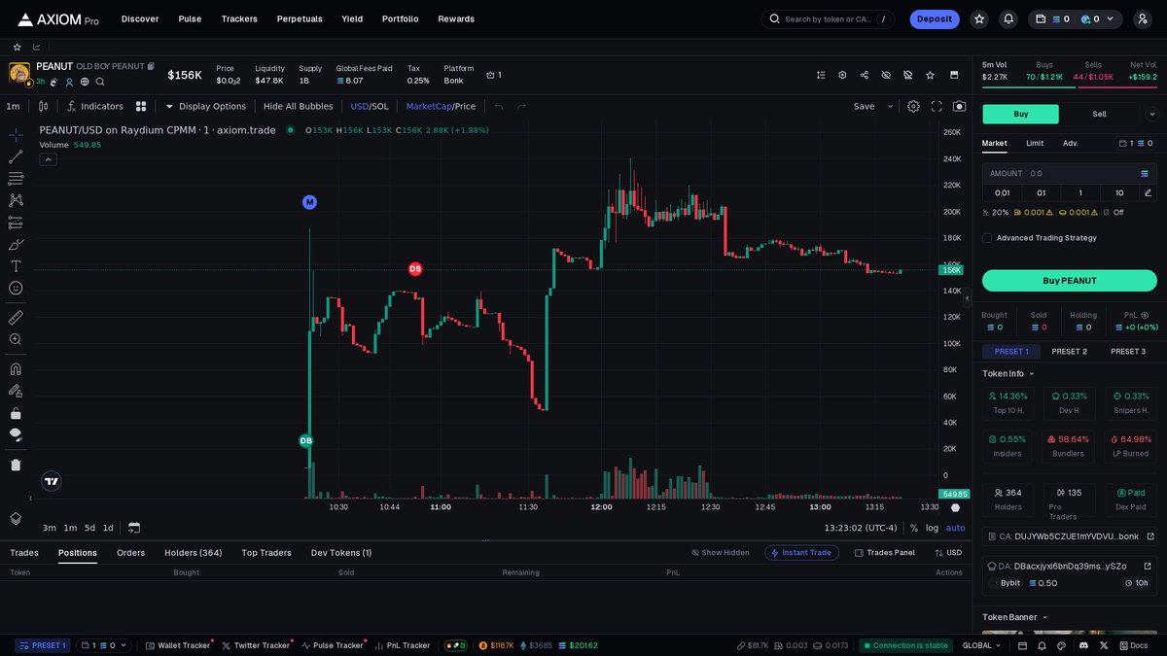Hide All Bubbles on the chart
This screenshot has width=1167, height=656.
[298, 106]
